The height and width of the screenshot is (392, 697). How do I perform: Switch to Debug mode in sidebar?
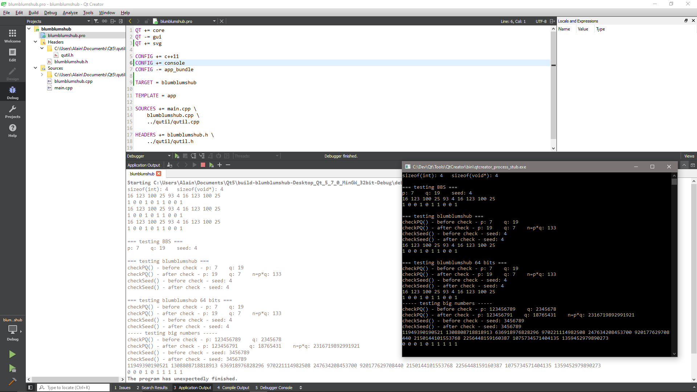click(x=12, y=93)
